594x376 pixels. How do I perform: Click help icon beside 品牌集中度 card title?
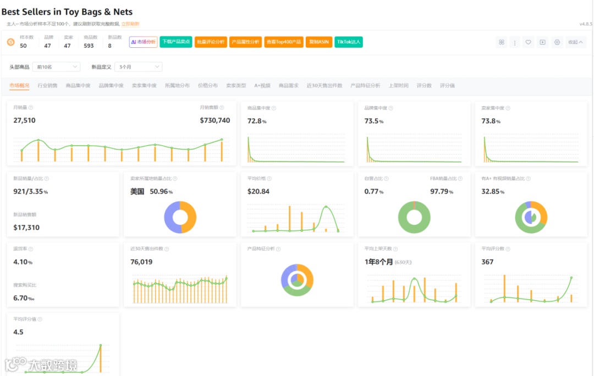[391, 108]
